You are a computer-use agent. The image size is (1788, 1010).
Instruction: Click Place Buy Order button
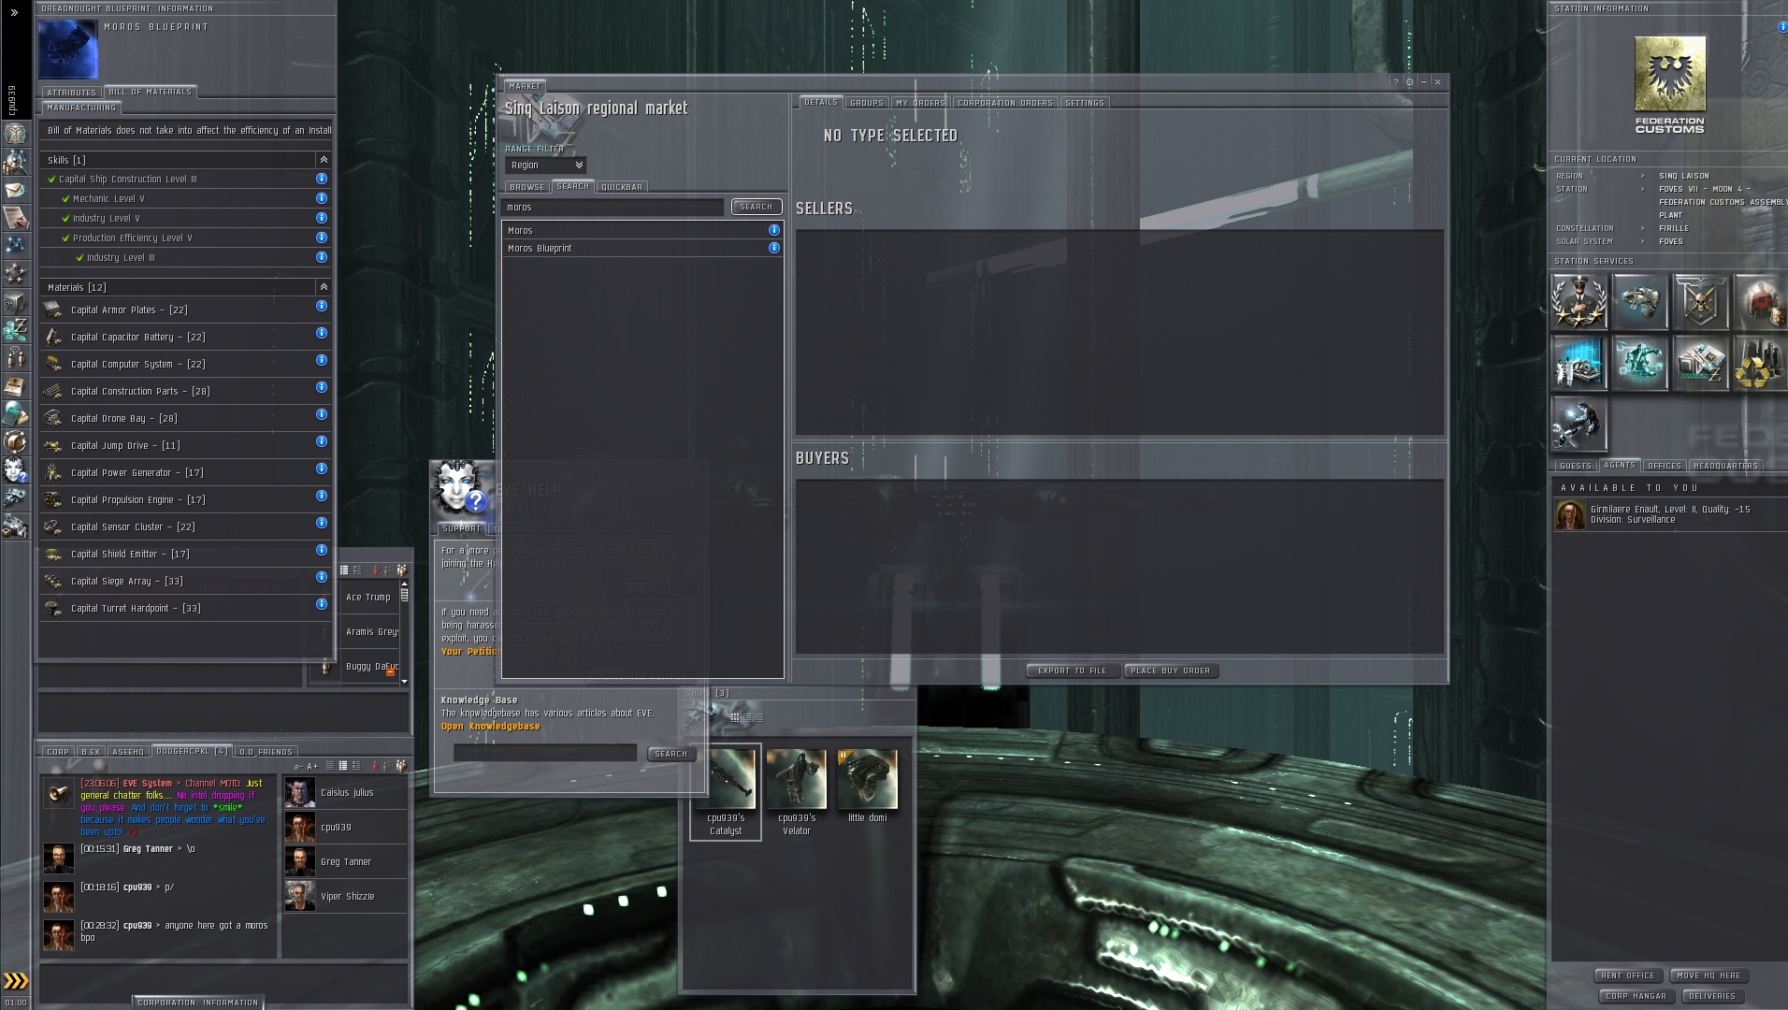[1171, 671]
